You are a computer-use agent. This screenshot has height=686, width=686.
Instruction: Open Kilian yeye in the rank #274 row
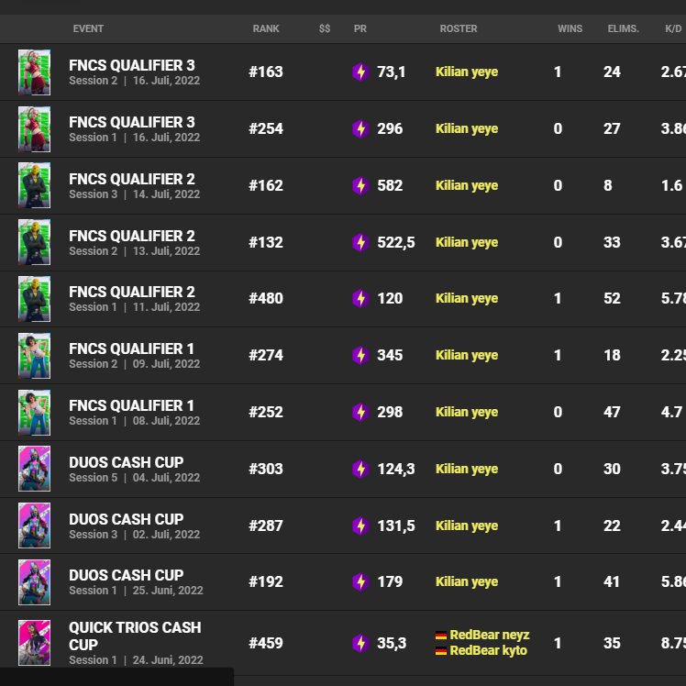[x=467, y=355]
